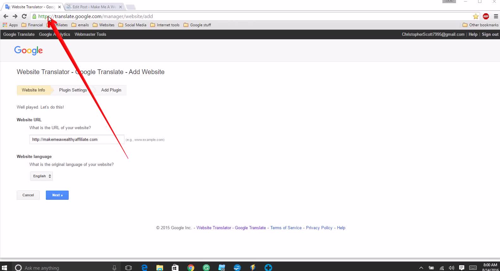
Task: Open Windows Store from the taskbar
Action: [175, 268]
